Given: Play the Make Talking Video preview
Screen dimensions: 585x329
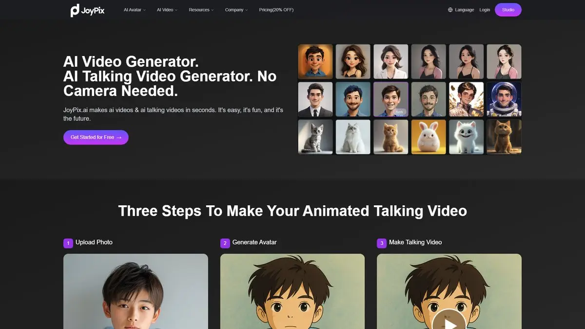Looking at the screenshot, I should (x=449, y=322).
